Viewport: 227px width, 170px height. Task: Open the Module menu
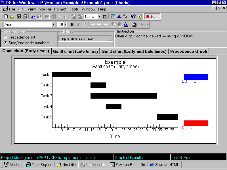coord(45,9)
